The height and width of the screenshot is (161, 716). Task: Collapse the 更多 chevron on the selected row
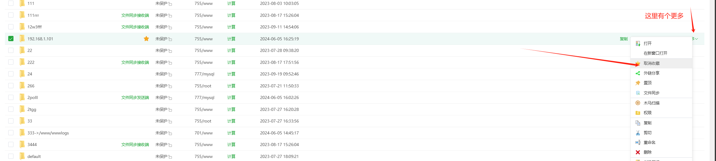(696, 39)
